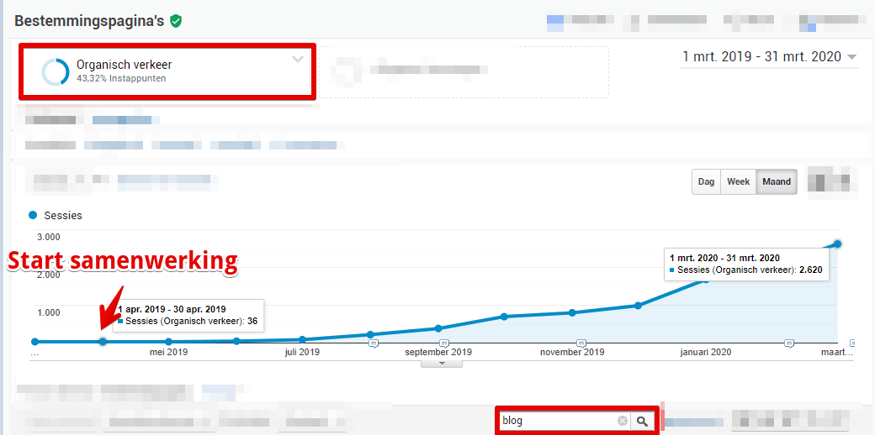Click the Organisch verkeer donut icon
Image resolution: width=875 pixels, height=435 pixels.
click(x=56, y=72)
